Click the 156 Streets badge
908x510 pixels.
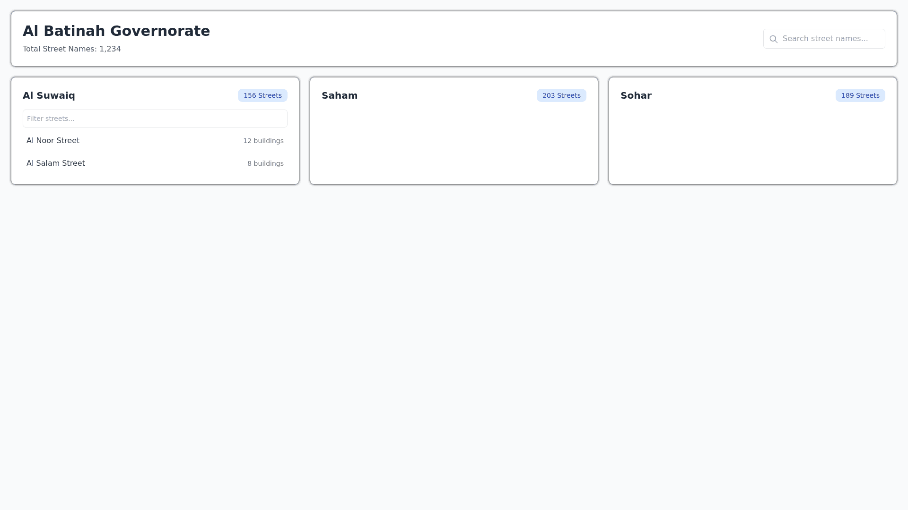262,95
